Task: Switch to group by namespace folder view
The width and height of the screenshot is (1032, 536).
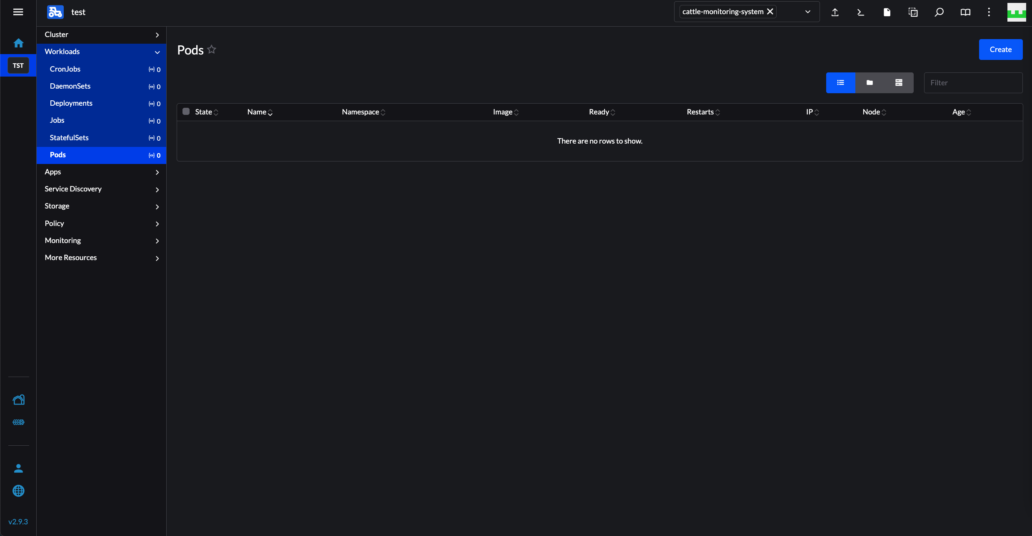Action: 870,83
